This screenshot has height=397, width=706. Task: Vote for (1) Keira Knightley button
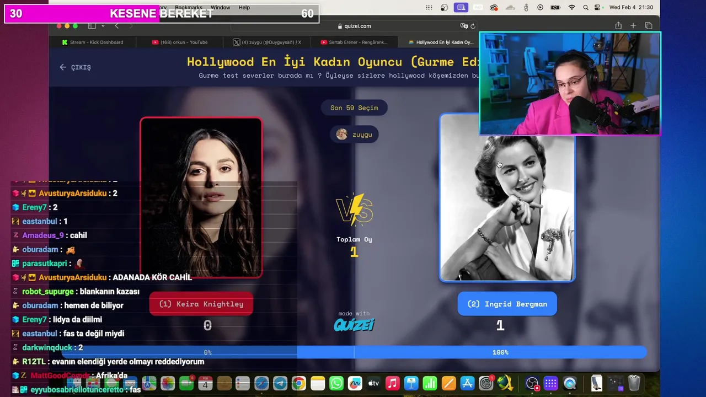tap(201, 304)
